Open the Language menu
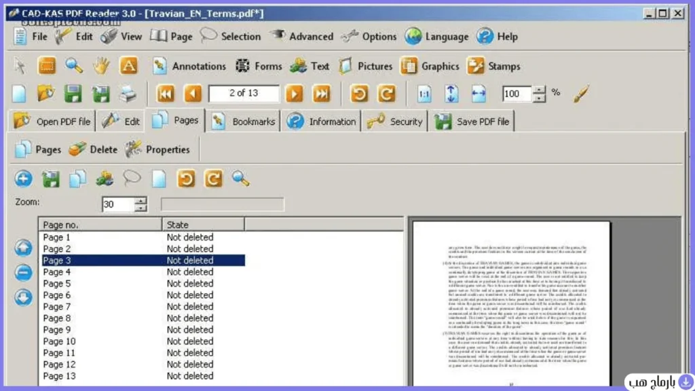This screenshot has height=391, width=695. 436,37
